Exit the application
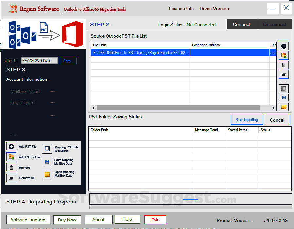The image size is (294, 229). click(155, 220)
